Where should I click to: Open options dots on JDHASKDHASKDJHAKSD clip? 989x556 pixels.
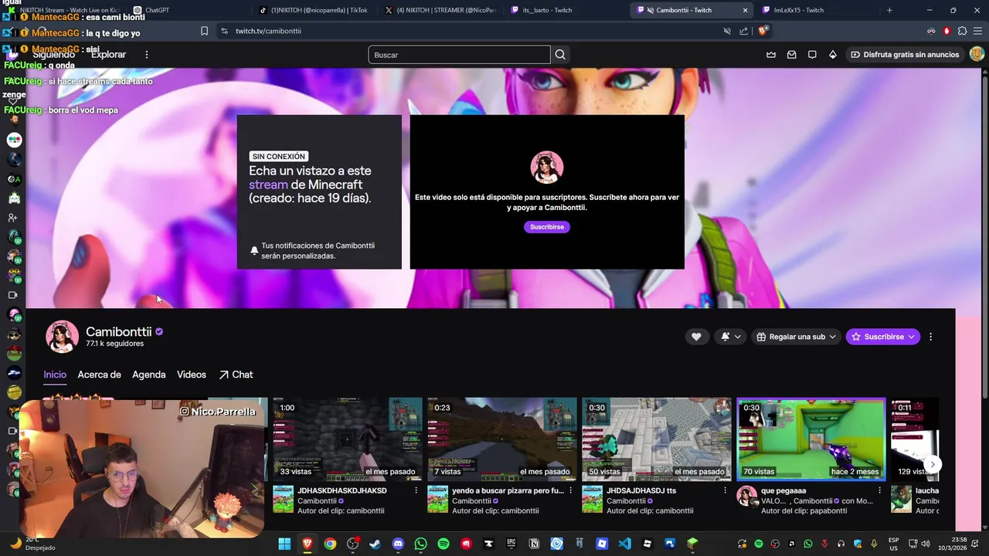click(416, 490)
